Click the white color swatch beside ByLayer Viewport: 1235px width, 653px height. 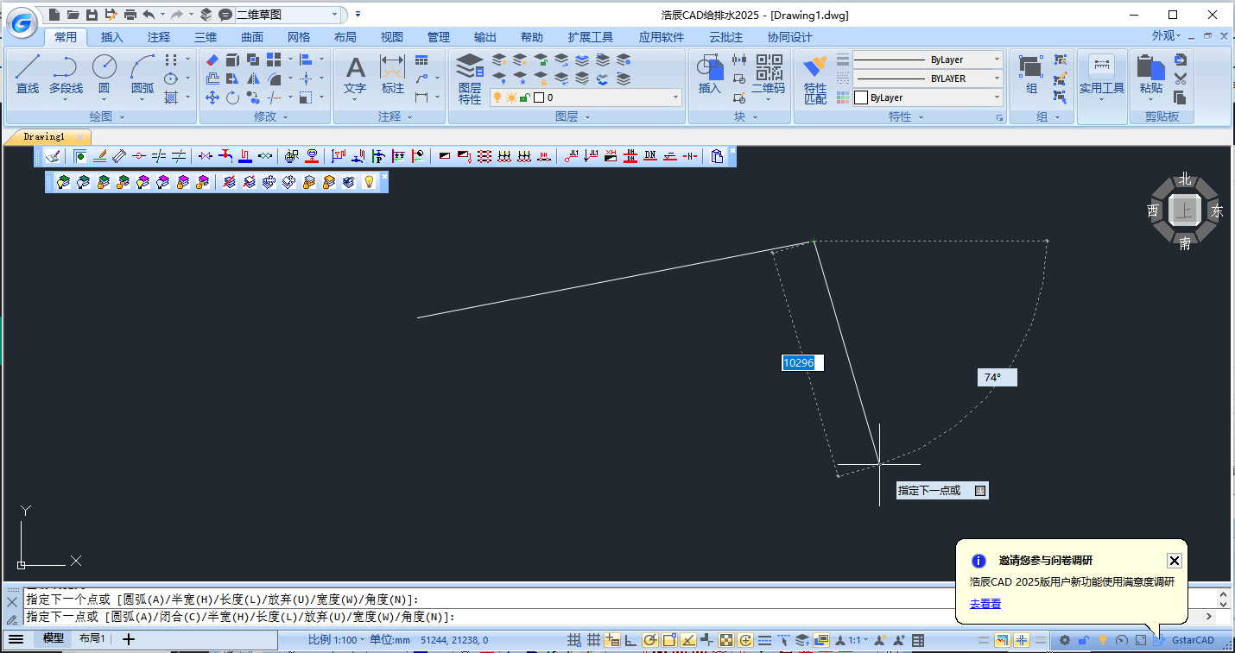(x=861, y=97)
